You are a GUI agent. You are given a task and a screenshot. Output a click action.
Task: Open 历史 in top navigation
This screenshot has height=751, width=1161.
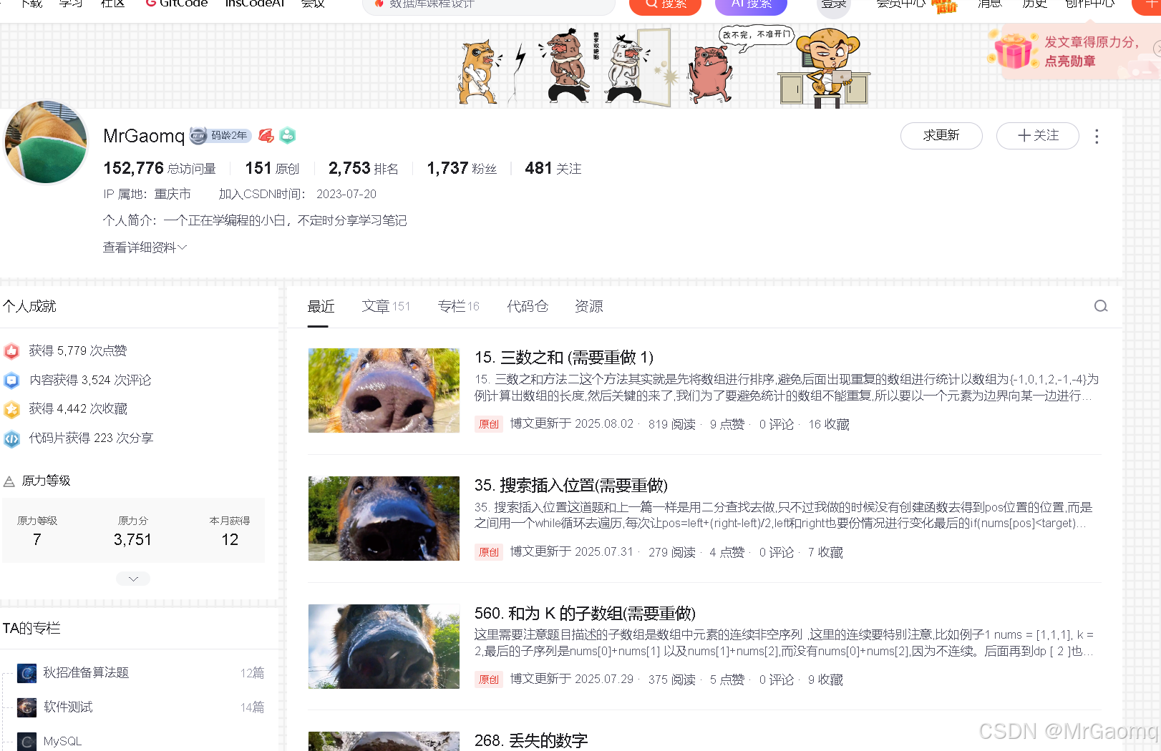(1034, 4)
